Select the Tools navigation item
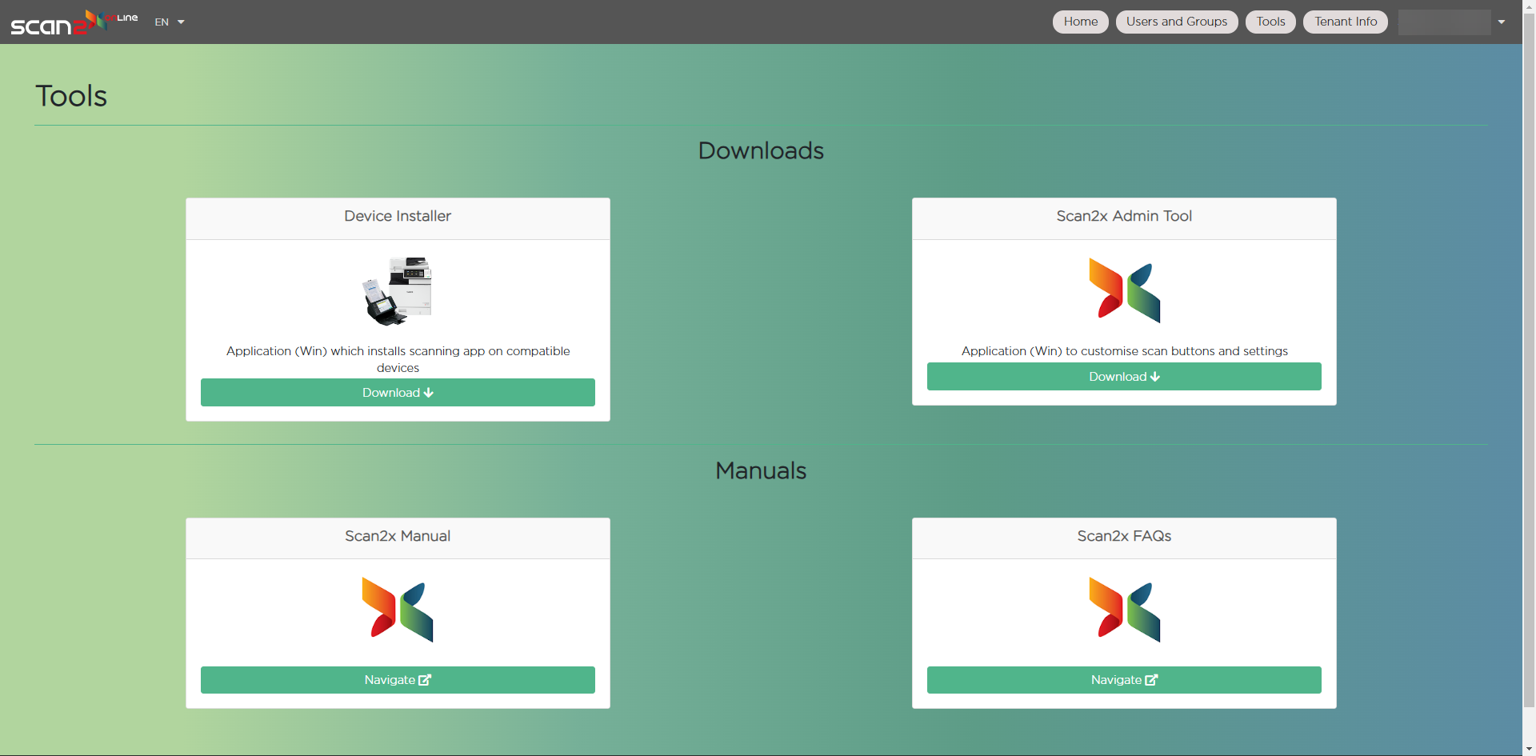This screenshot has width=1536, height=756. pos(1270,22)
